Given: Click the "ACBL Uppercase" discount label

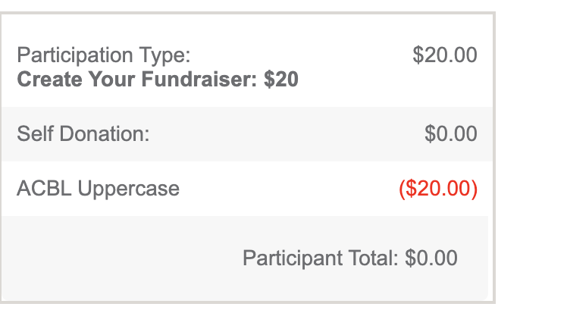Looking at the screenshot, I should (98, 188).
